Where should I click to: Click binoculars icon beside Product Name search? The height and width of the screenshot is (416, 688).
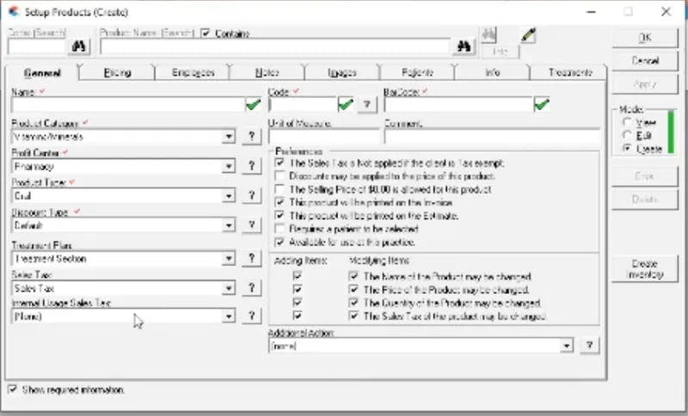point(464,46)
